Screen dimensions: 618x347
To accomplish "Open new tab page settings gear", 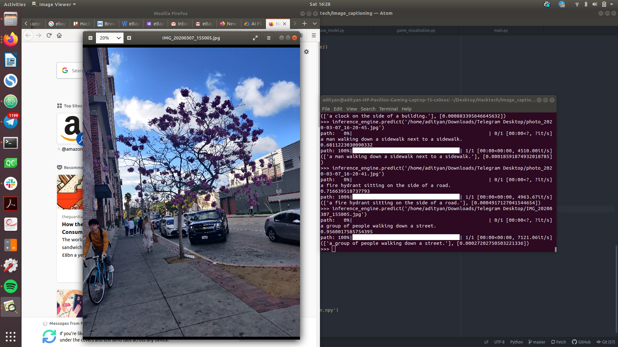I will click(306, 52).
